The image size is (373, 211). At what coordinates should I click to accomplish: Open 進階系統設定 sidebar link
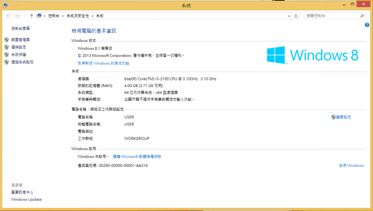pos(22,62)
